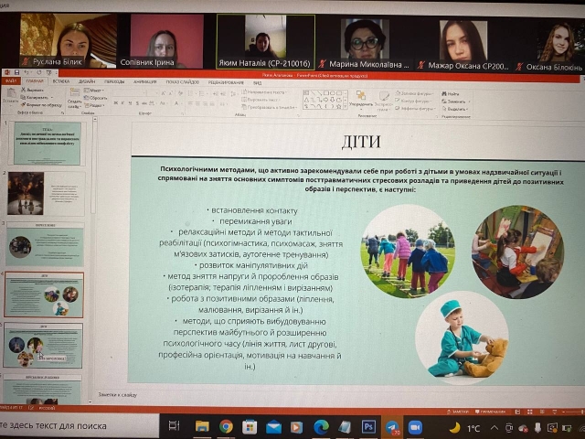Click the Save icon in quick access toolbar
The height and width of the screenshot is (439, 585).
(16, 72)
